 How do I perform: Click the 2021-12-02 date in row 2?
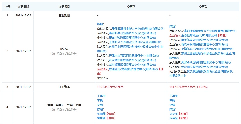(23, 51)
